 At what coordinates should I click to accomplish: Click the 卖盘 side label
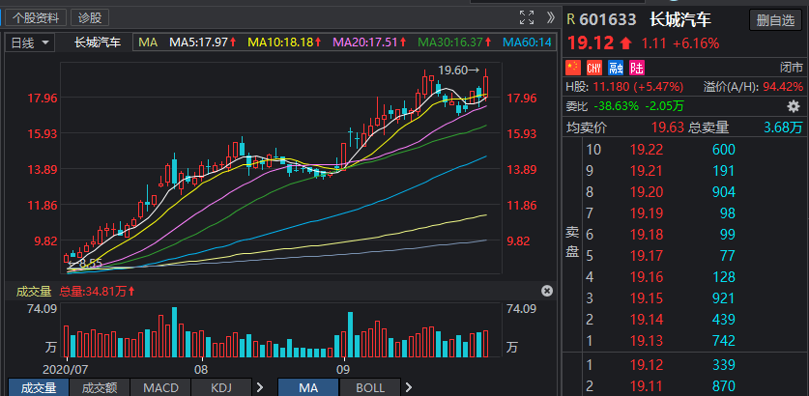tap(573, 244)
